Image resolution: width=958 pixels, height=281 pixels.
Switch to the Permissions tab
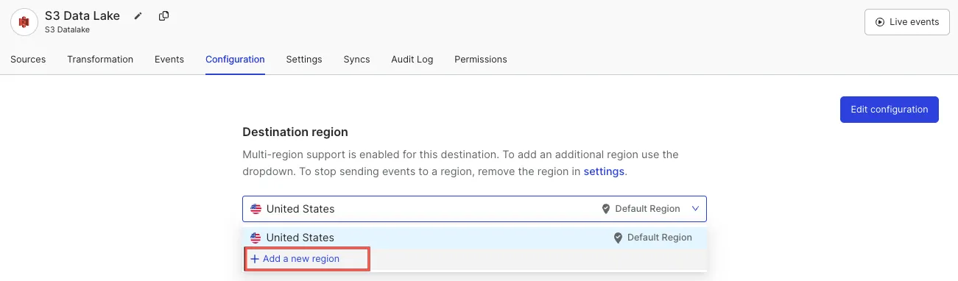click(x=481, y=60)
